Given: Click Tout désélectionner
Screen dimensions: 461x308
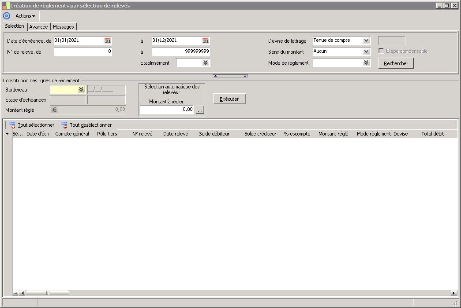Looking at the screenshot, I should (x=86, y=125).
